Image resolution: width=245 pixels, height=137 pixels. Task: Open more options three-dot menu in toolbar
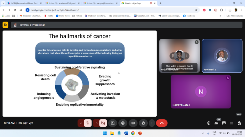point(152,123)
